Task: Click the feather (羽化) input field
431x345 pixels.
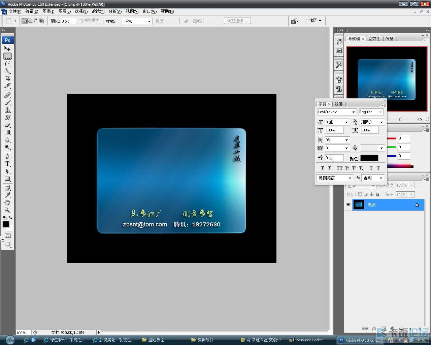Action: (68, 21)
